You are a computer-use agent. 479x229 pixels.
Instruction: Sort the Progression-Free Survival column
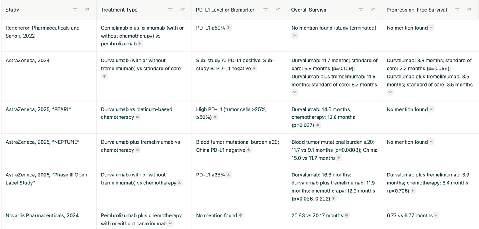tap(470, 10)
